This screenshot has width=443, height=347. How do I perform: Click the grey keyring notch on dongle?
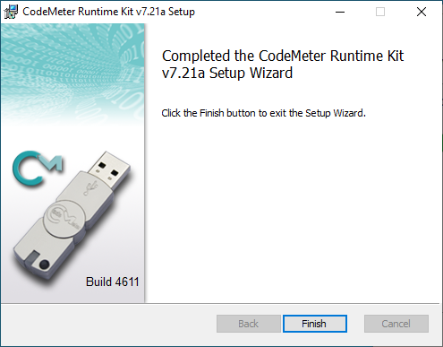(x=32, y=257)
